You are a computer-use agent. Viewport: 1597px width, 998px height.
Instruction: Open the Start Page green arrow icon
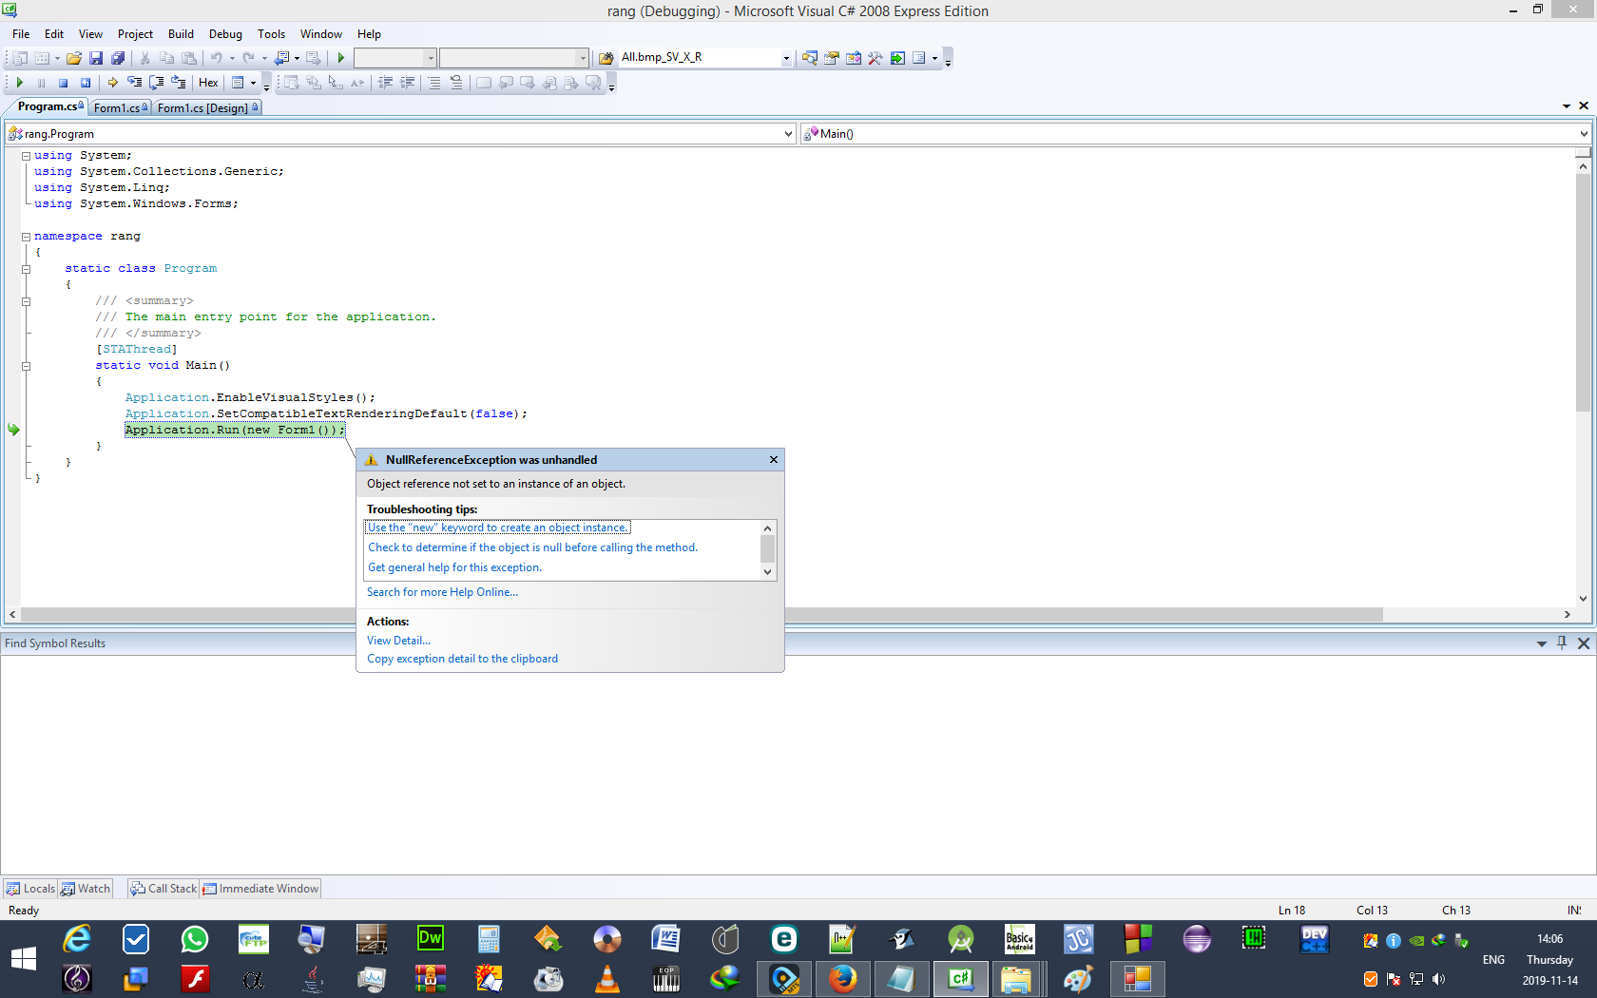[x=897, y=58]
